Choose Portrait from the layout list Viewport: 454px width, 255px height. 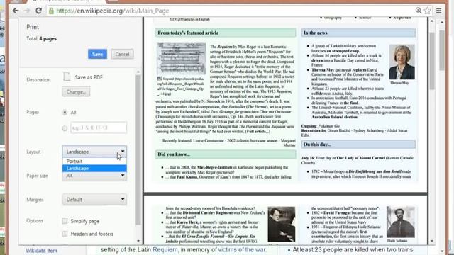[94, 161]
